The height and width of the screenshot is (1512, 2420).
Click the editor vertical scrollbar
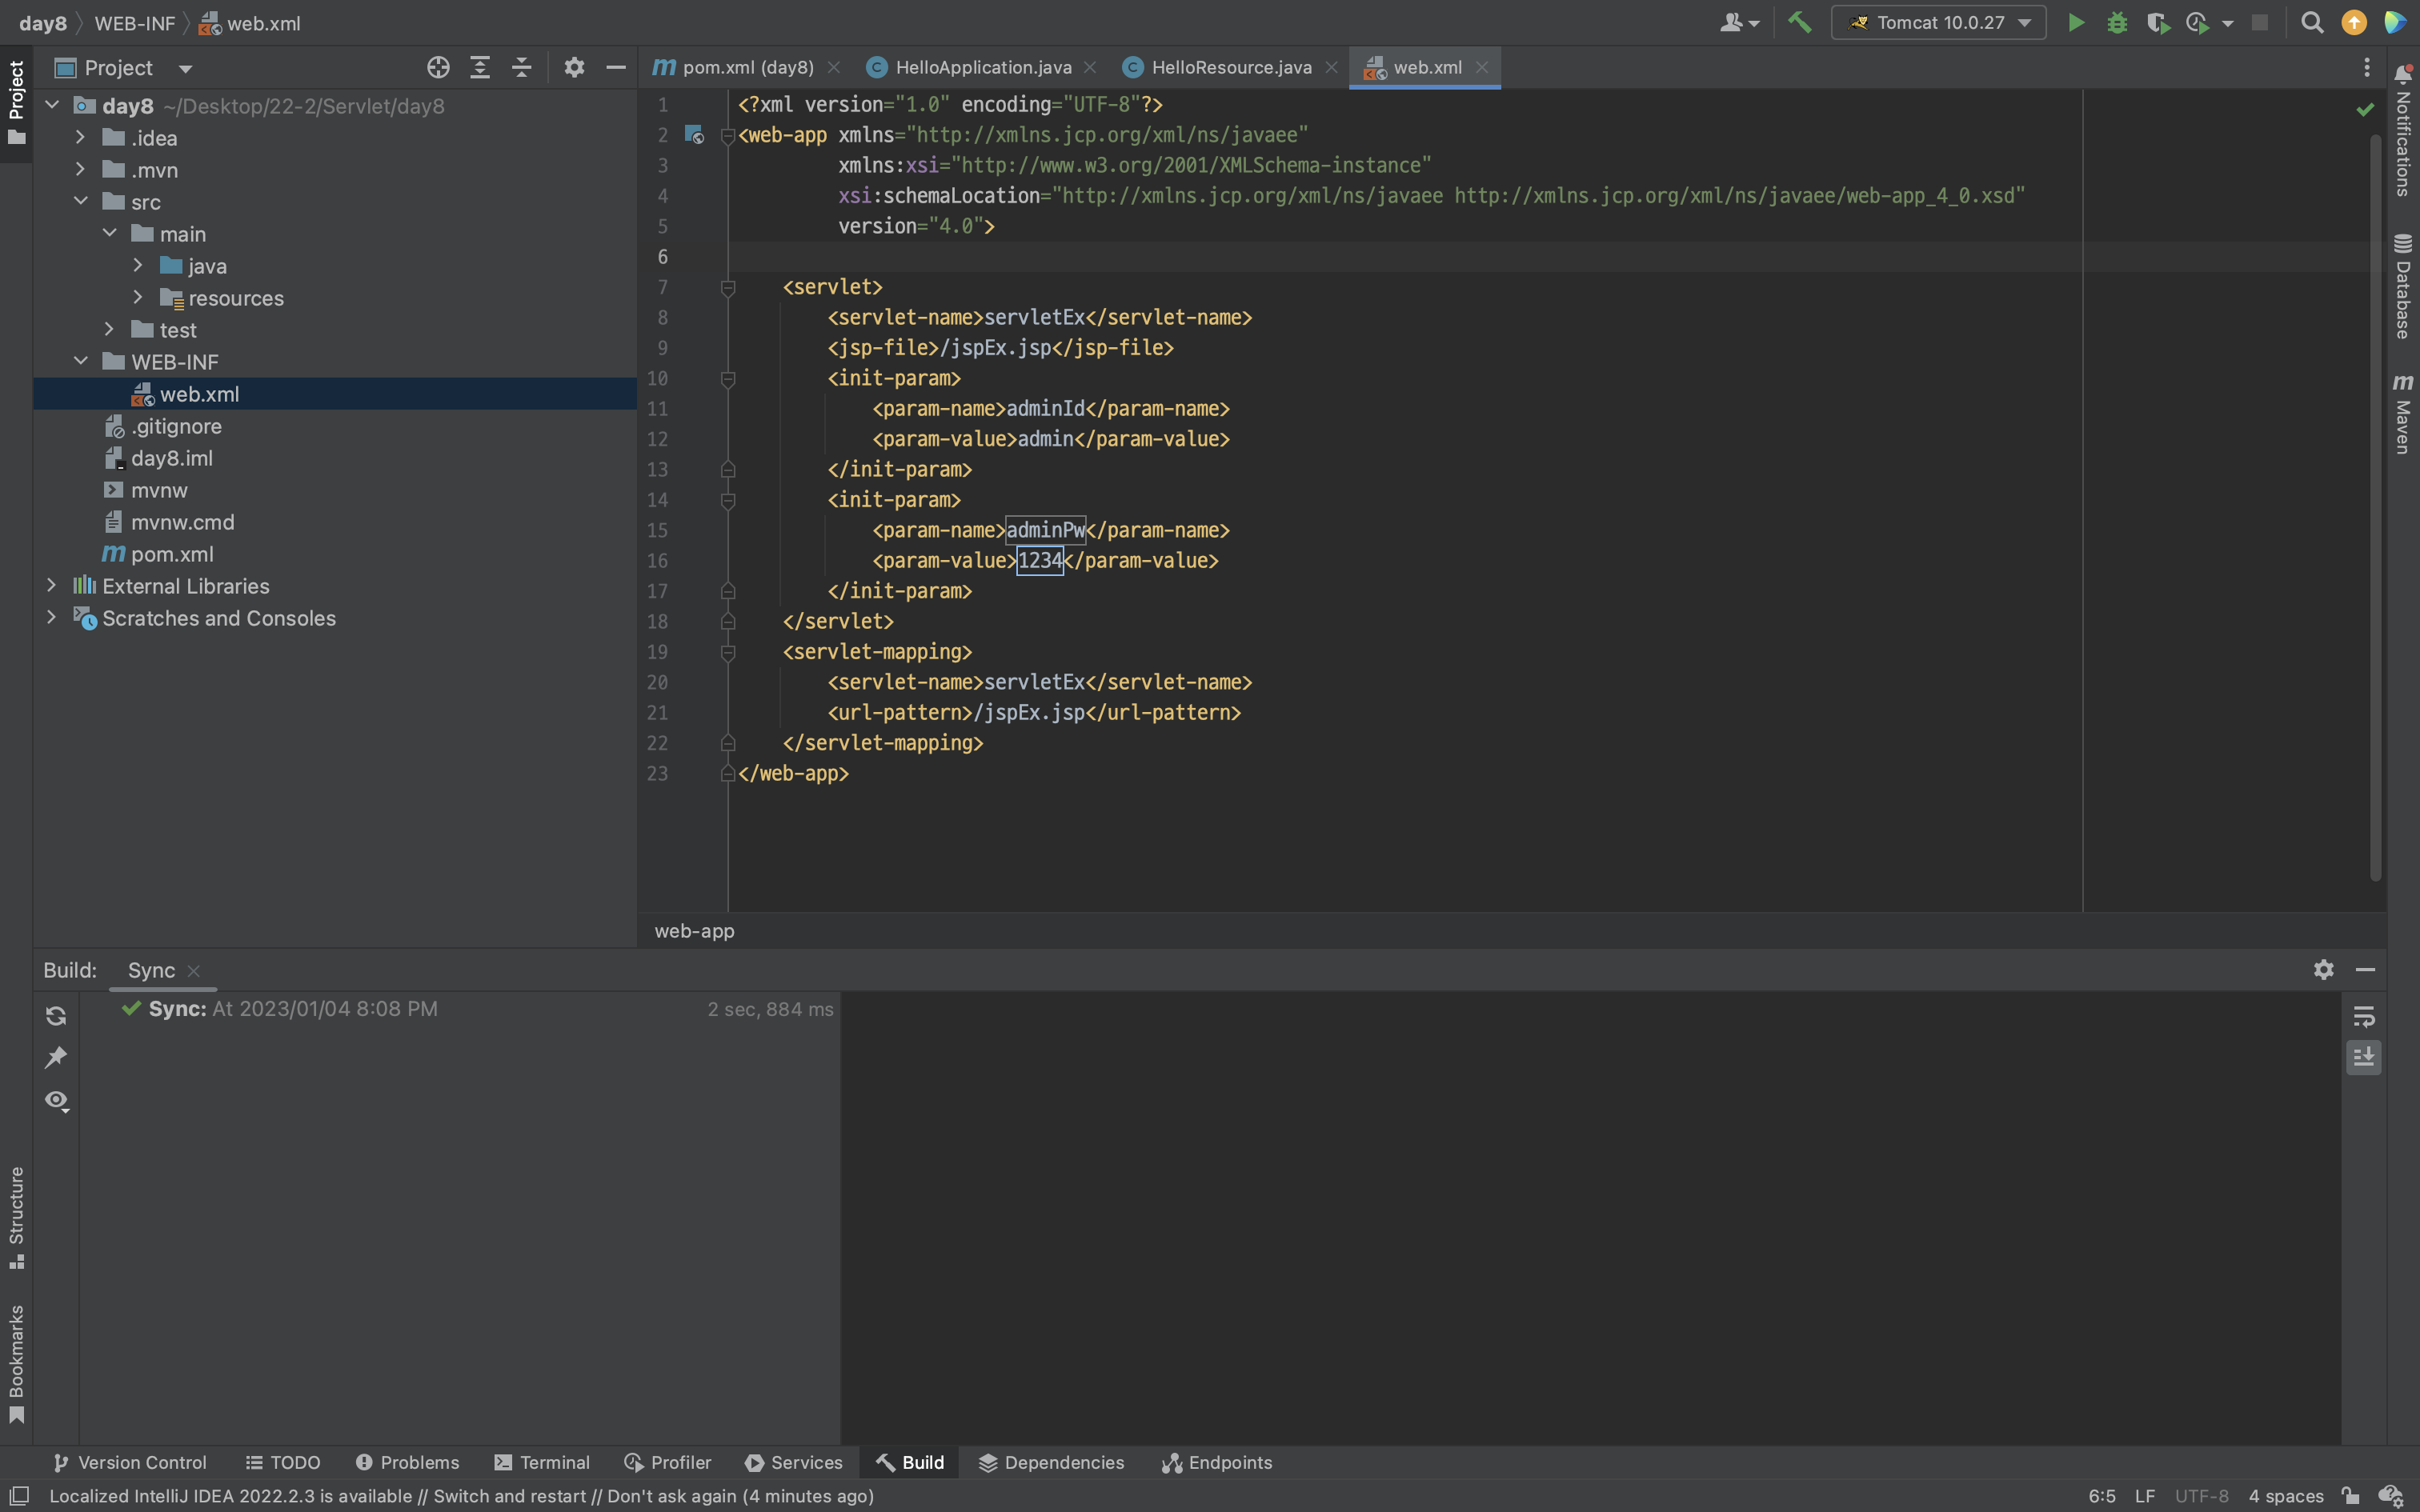[2375, 500]
